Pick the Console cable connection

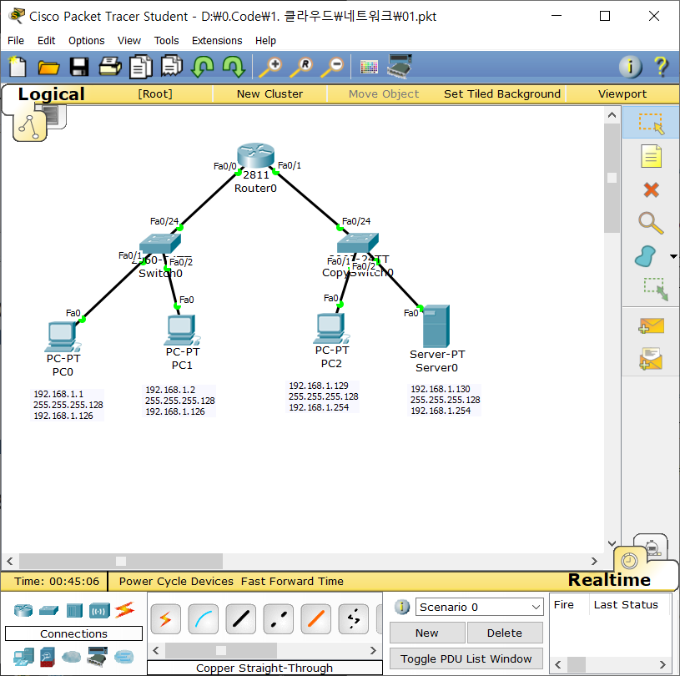coord(204,618)
